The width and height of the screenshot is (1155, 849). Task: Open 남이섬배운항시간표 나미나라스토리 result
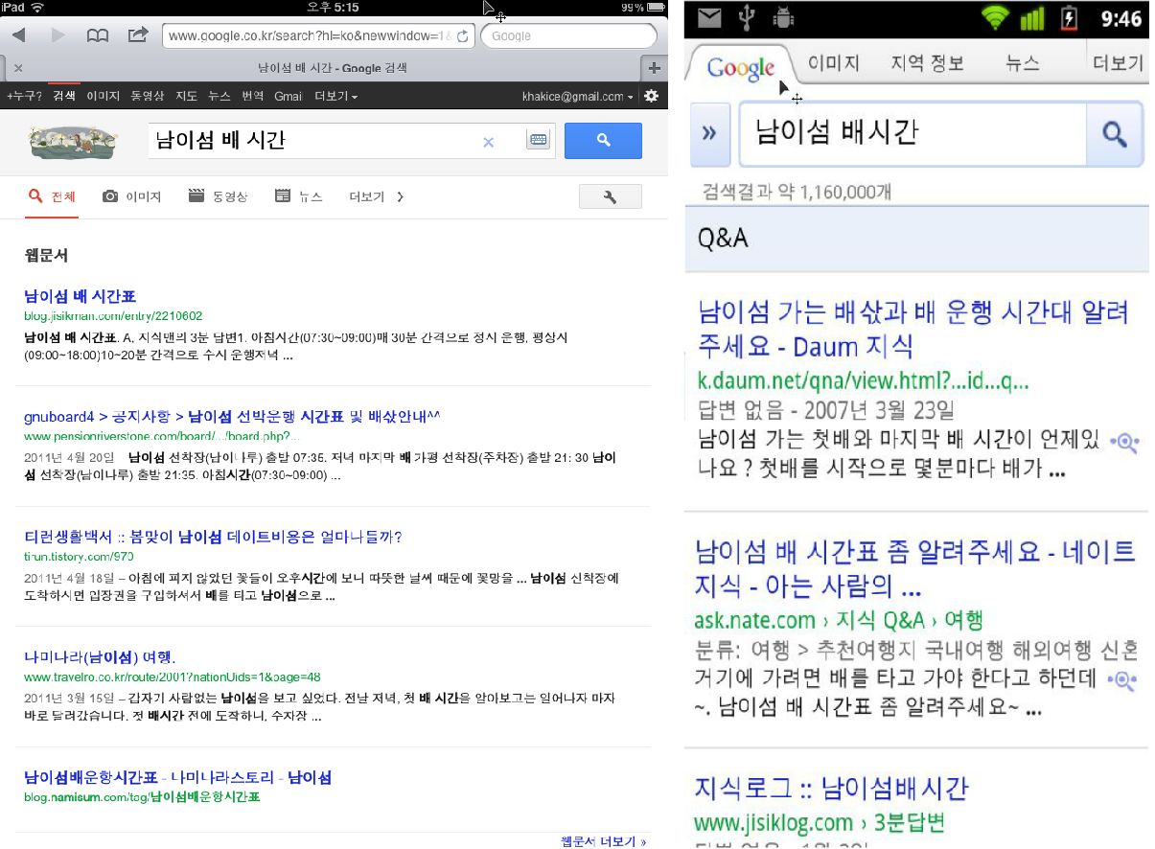(177, 777)
